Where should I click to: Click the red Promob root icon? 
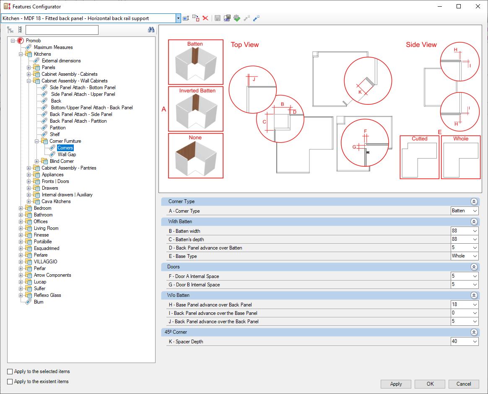point(21,40)
